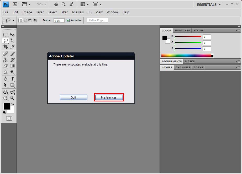The width and height of the screenshot is (242, 174).
Task: Toggle Quick Mask mode
Action: pos(9,118)
